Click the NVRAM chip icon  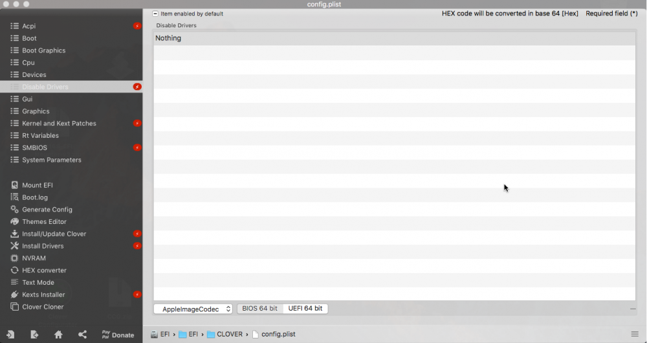pos(14,258)
